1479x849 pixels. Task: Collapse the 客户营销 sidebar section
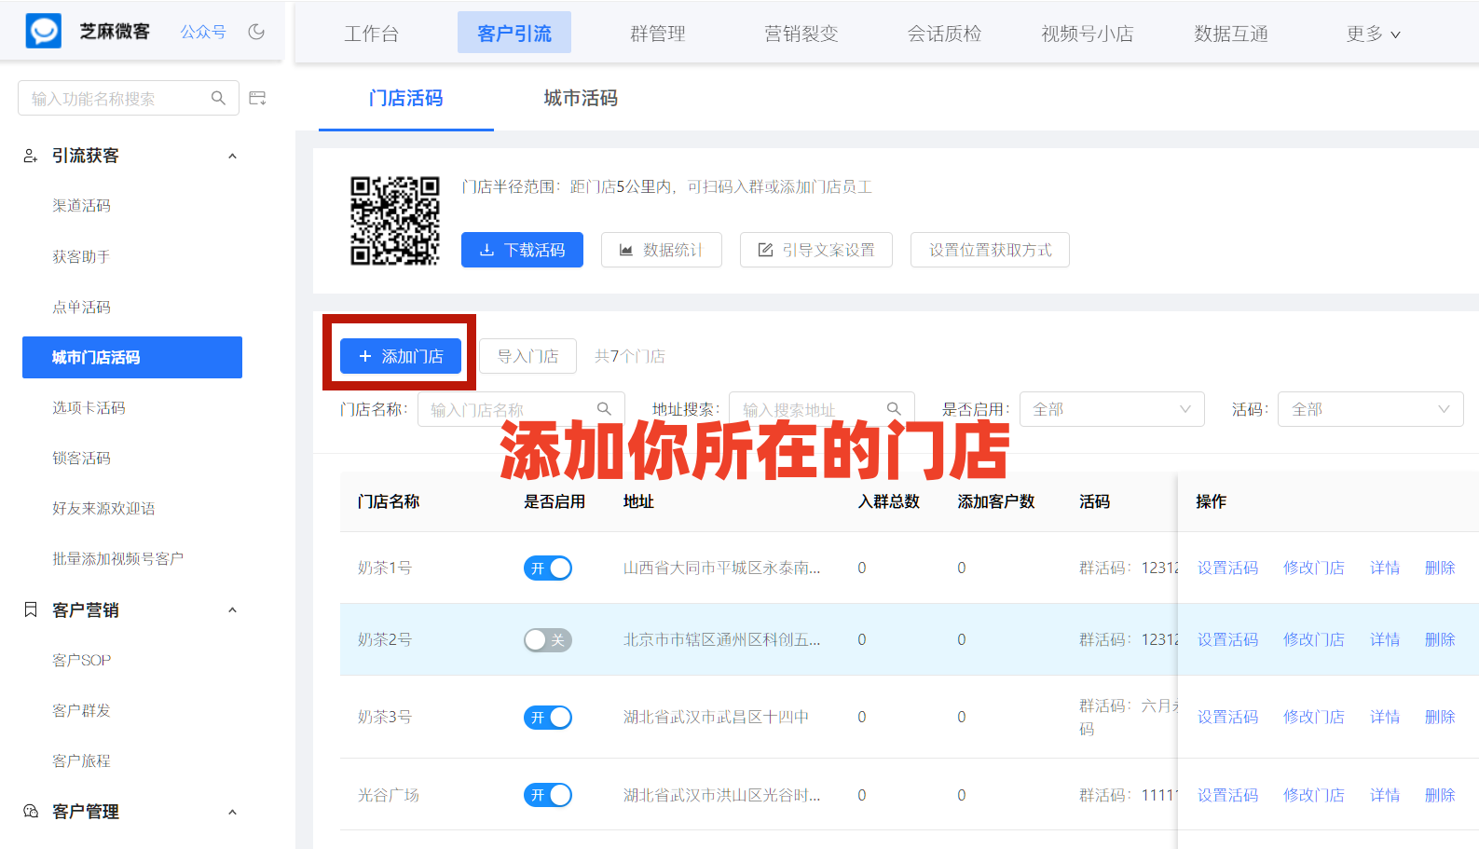click(x=233, y=609)
